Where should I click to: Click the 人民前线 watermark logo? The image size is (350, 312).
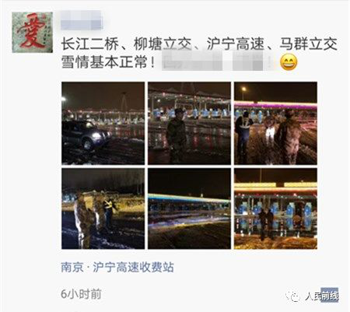coord(293,296)
